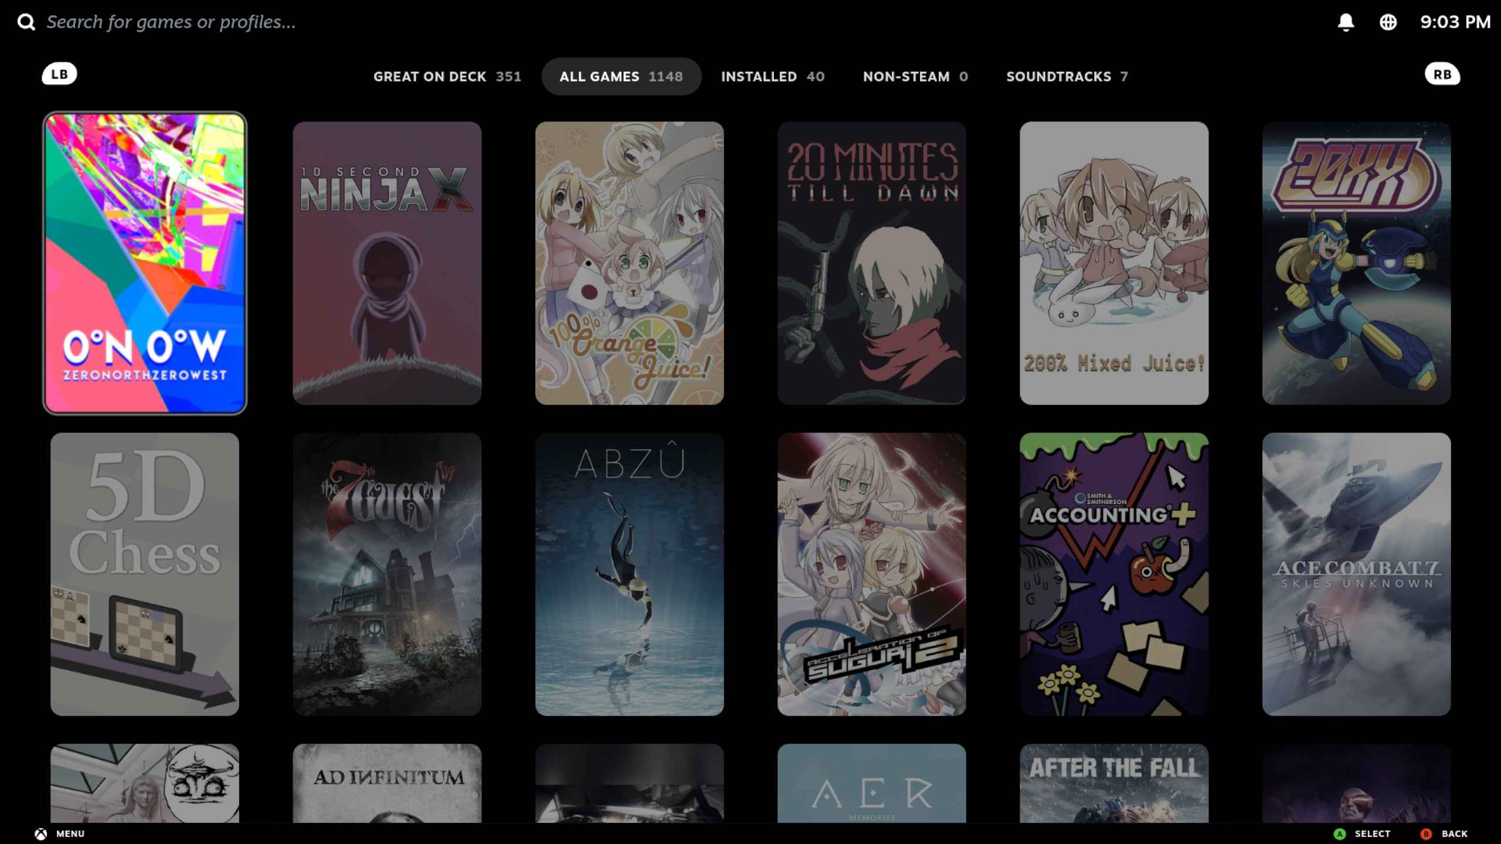Click the RB shoulder button badge

(x=1443, y=74)
